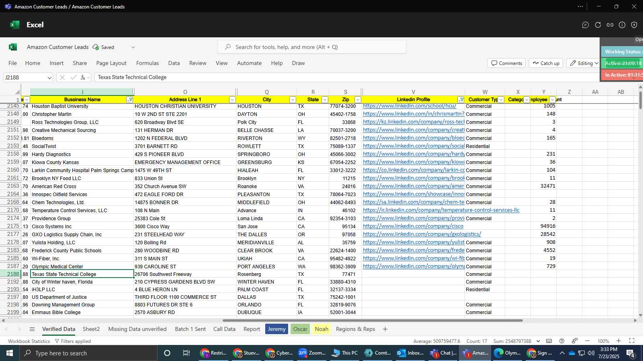
Task: Open the Insert ribbon tab
Action: tap(57, 63)
